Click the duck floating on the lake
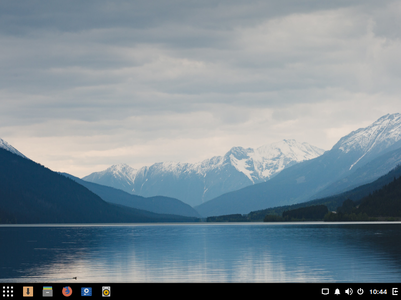Image resolution: width=401 pixels, height=300 pixels. [75, 278]
